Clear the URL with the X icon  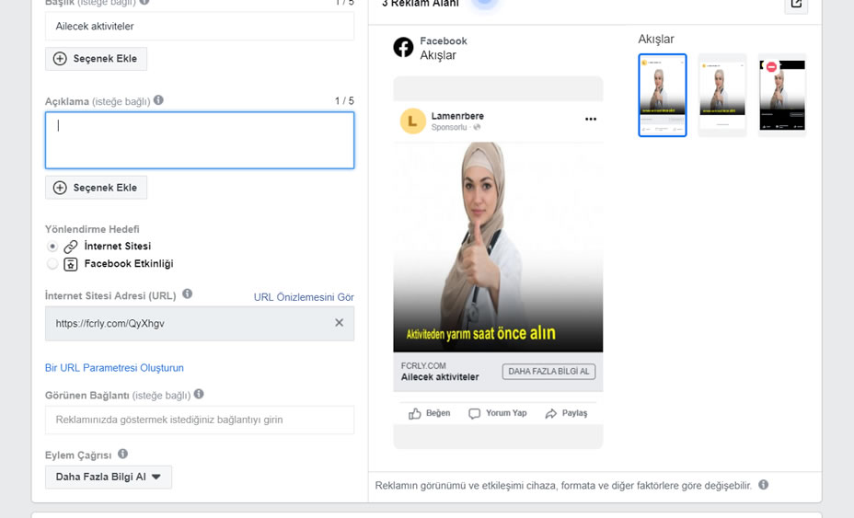pos(339,323)
